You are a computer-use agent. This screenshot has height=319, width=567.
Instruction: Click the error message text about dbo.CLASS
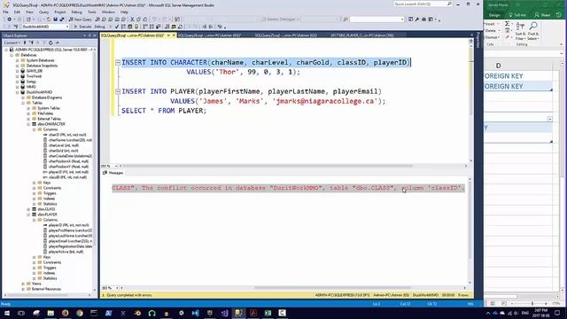point(288,188)
